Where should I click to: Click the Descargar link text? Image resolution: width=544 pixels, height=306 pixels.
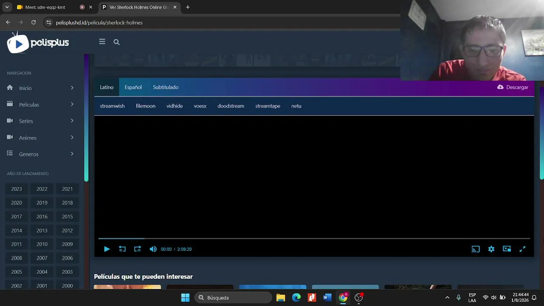[517, 87]
